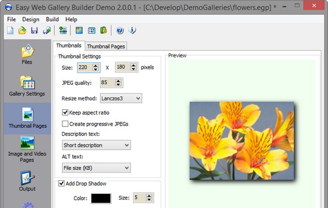The height and width of the screenshot is (208, 328).
Task: Open the Gallery Settings sidebar section
Action: point(27,86)
